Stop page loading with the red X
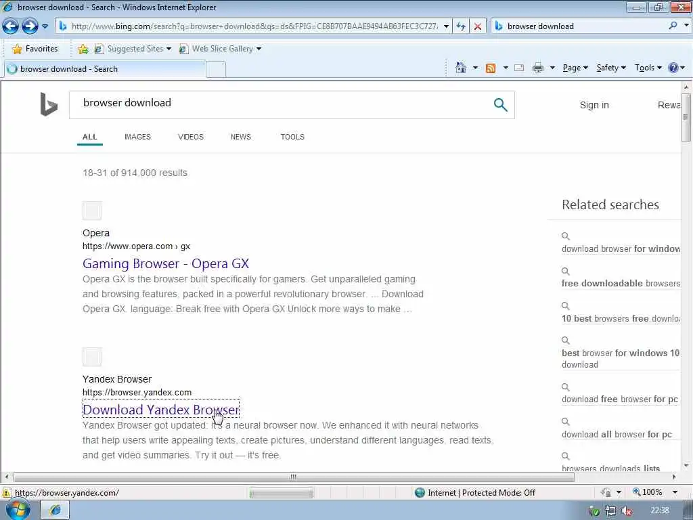 pos(477,26)
